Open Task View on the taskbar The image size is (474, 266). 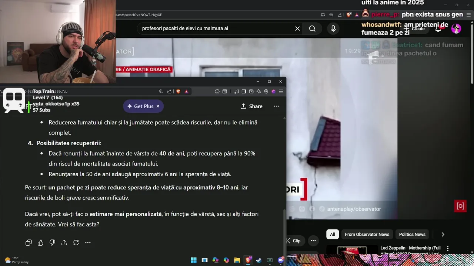(x=204, y=260)
